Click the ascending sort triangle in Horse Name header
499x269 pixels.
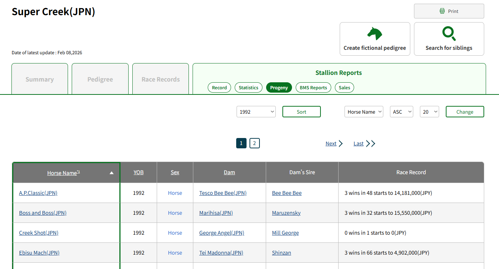pos(112,173)
